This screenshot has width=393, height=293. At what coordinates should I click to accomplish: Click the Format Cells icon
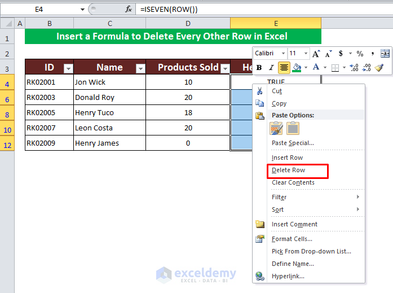[260, 239]
